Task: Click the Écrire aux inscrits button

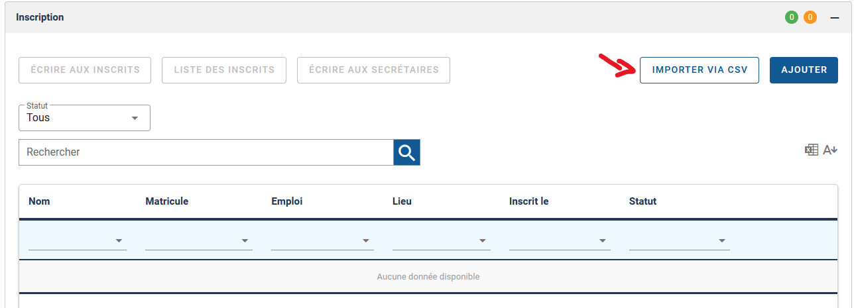Action: [x=85, y=70]
